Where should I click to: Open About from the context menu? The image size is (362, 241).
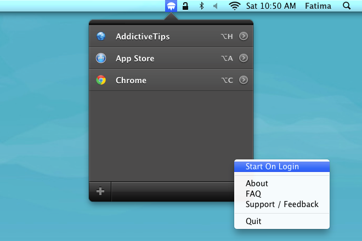282,183
